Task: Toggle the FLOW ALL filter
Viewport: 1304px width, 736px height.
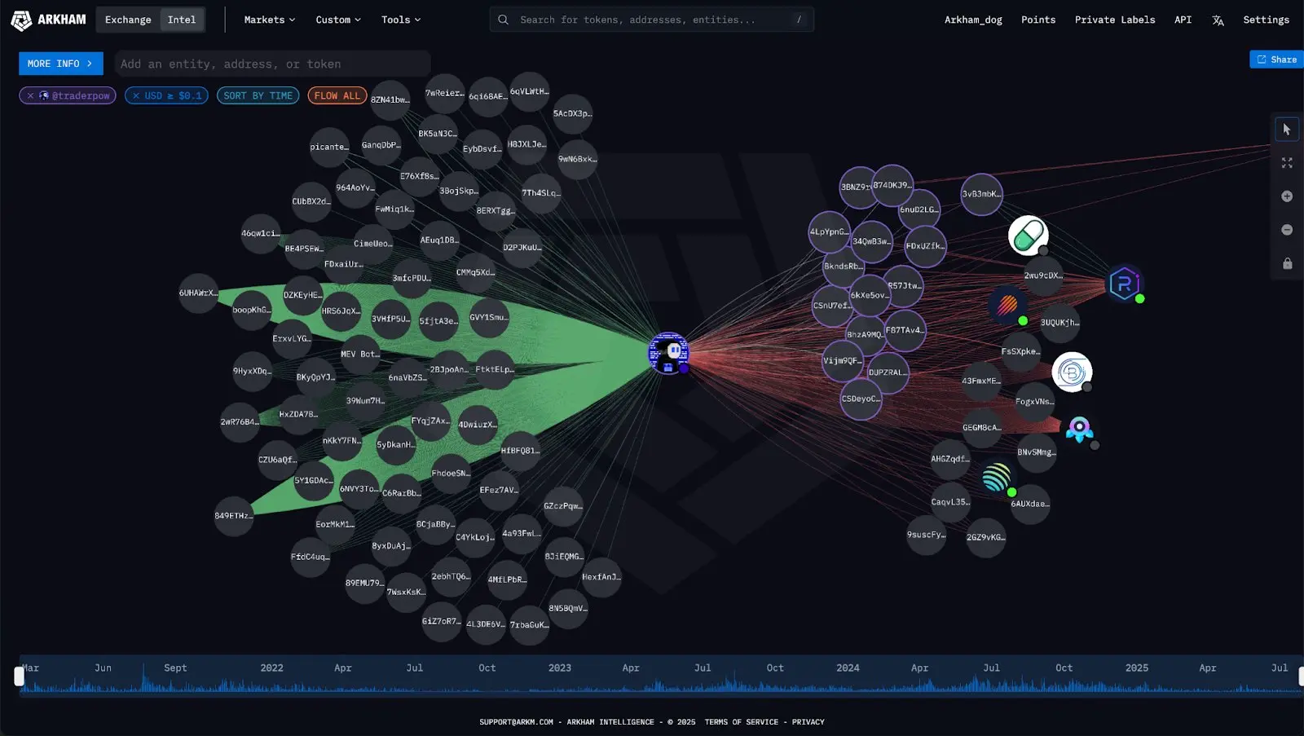Action: coord(337,95)
